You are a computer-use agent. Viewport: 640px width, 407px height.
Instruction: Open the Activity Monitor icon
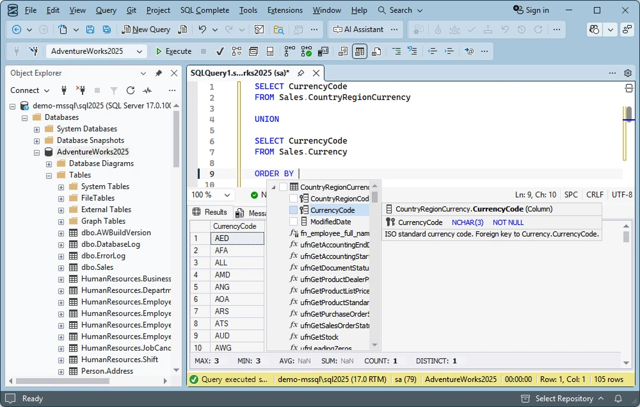pyautogui.click(x=259, y=29)
